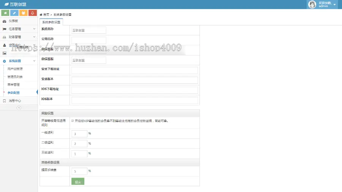Viewport: 342px width, 192px height.
Task: Click the leaf logo next to 互联创盟
Action: click(x=6, y=4)
